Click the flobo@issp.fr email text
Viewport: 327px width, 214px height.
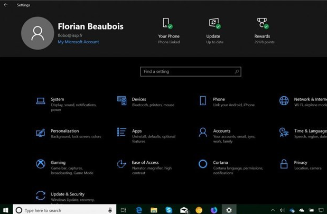click(x=70, y=35)
